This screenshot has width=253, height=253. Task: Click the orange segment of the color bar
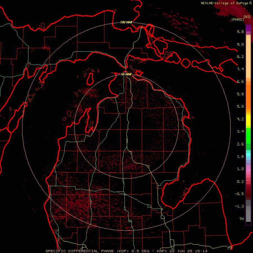(248, 97)
